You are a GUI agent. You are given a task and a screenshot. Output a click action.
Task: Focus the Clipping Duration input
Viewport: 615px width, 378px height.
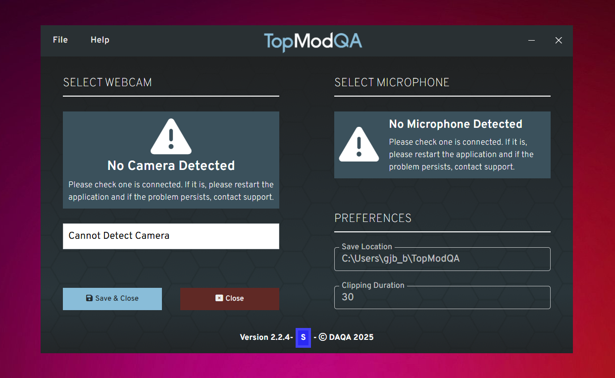tap(442, 297)
